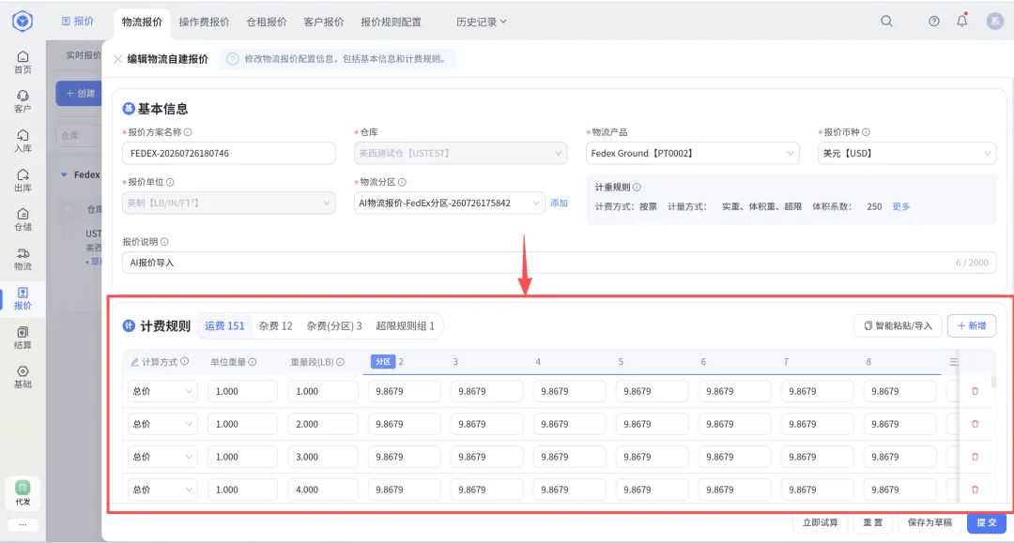Screen dimensions: 1014x543
Task: Click info icon beside 计重规则
Action: (637, 188)
